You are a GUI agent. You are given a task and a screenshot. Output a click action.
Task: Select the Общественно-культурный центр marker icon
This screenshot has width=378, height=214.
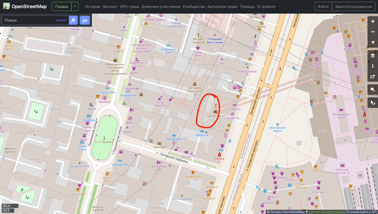(x=115, y=60)
